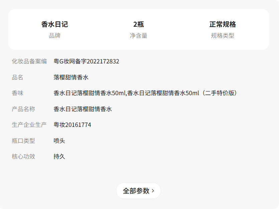Click the 化妆品备案编 label

(29, 61)
